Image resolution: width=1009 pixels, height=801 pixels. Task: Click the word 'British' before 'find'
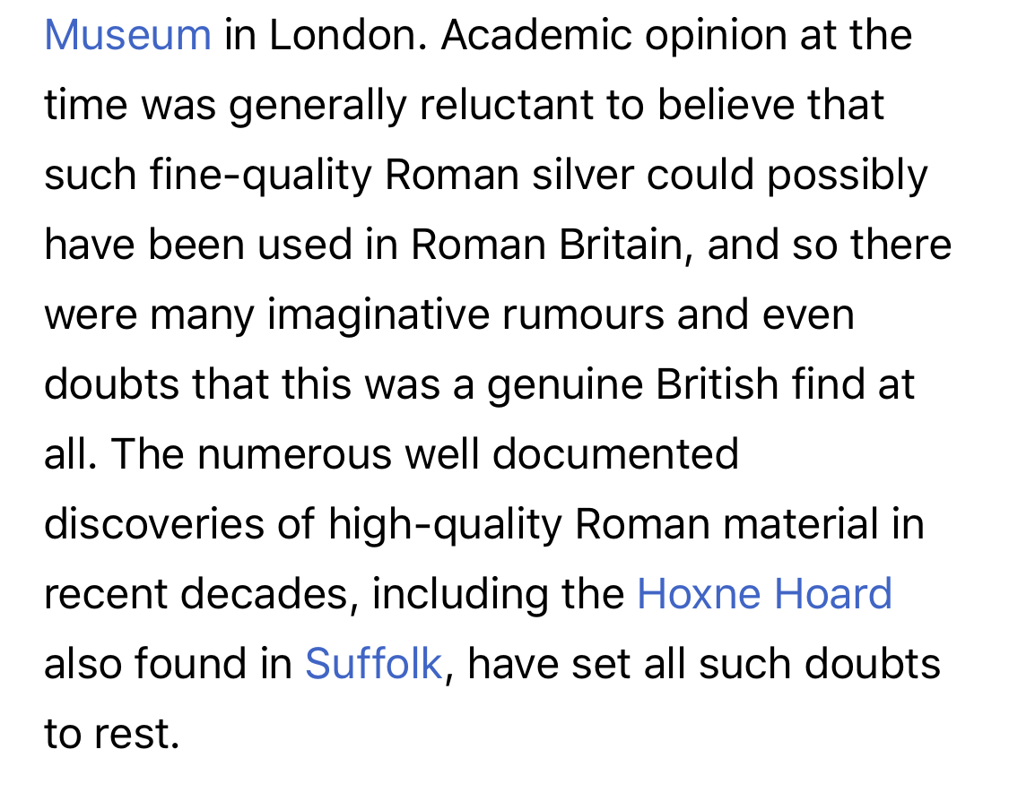point(718,385)
